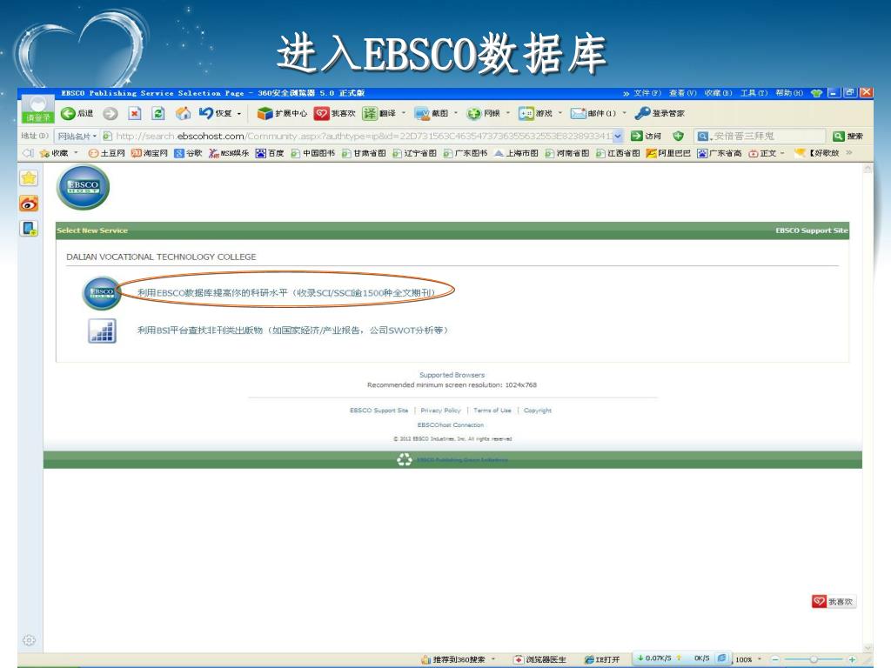Viewport: 891px width, 668px height.
Task: Open the 土豆网 bookmark
Action: (x=107, y=153)
